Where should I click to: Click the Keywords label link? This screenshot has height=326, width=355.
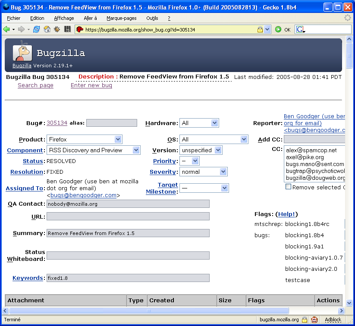tap(28, 278)
